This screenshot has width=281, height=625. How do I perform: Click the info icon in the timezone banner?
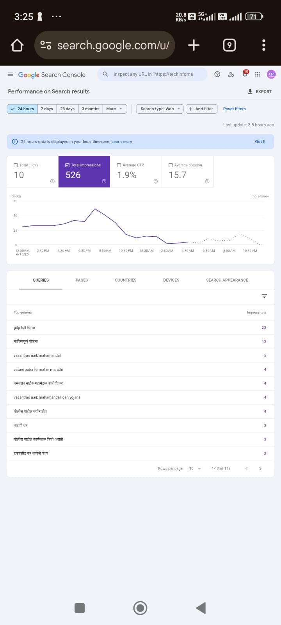point(15,141)
